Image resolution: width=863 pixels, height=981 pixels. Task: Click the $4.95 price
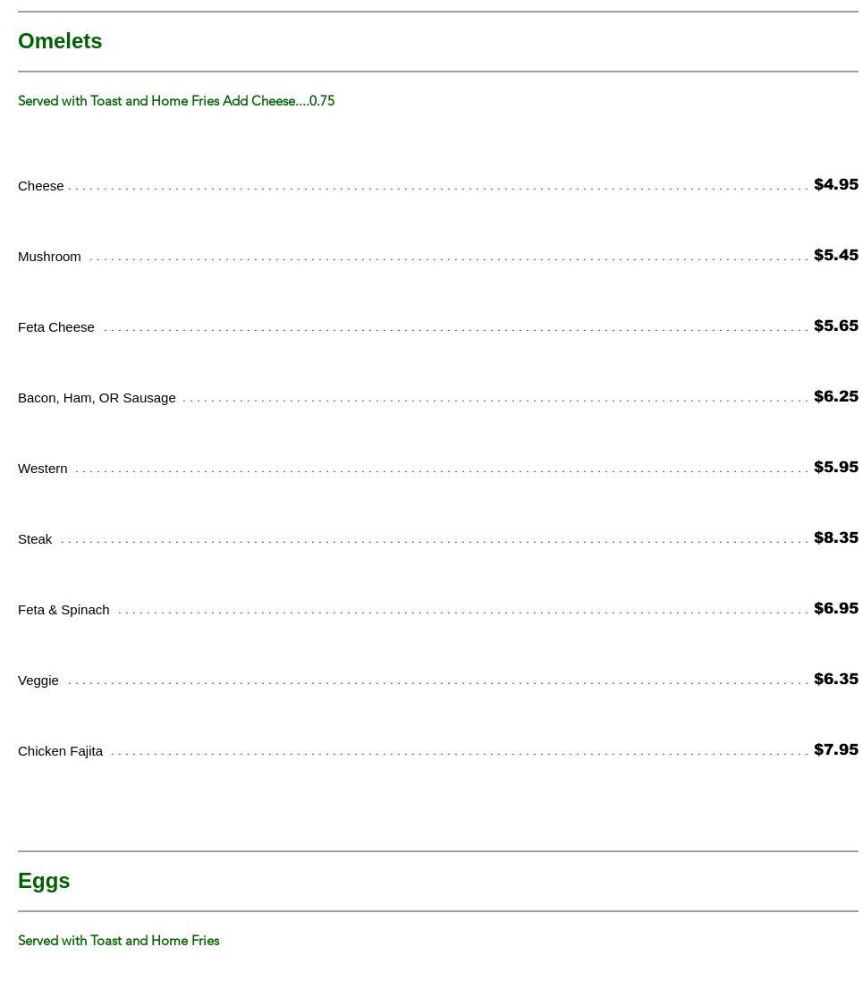click(x=835, y=184)
